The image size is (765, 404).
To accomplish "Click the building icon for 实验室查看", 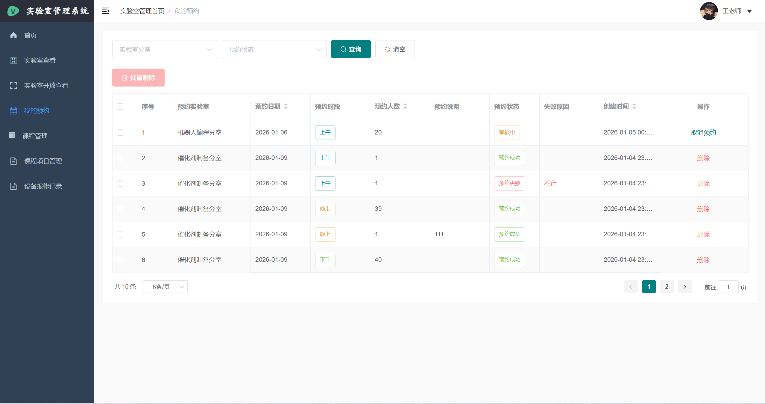I will [x=13, y=60].
